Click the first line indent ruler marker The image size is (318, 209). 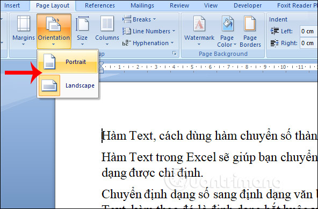(x=101, y=64)
